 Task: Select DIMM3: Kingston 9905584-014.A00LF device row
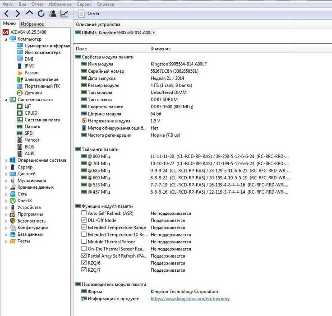115,33
